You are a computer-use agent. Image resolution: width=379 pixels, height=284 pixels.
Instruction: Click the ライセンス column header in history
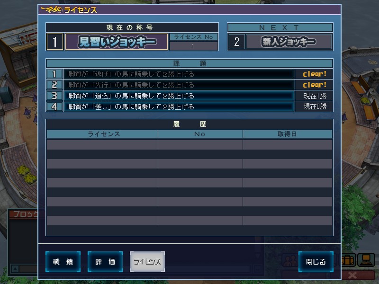[x=102, y=134]
